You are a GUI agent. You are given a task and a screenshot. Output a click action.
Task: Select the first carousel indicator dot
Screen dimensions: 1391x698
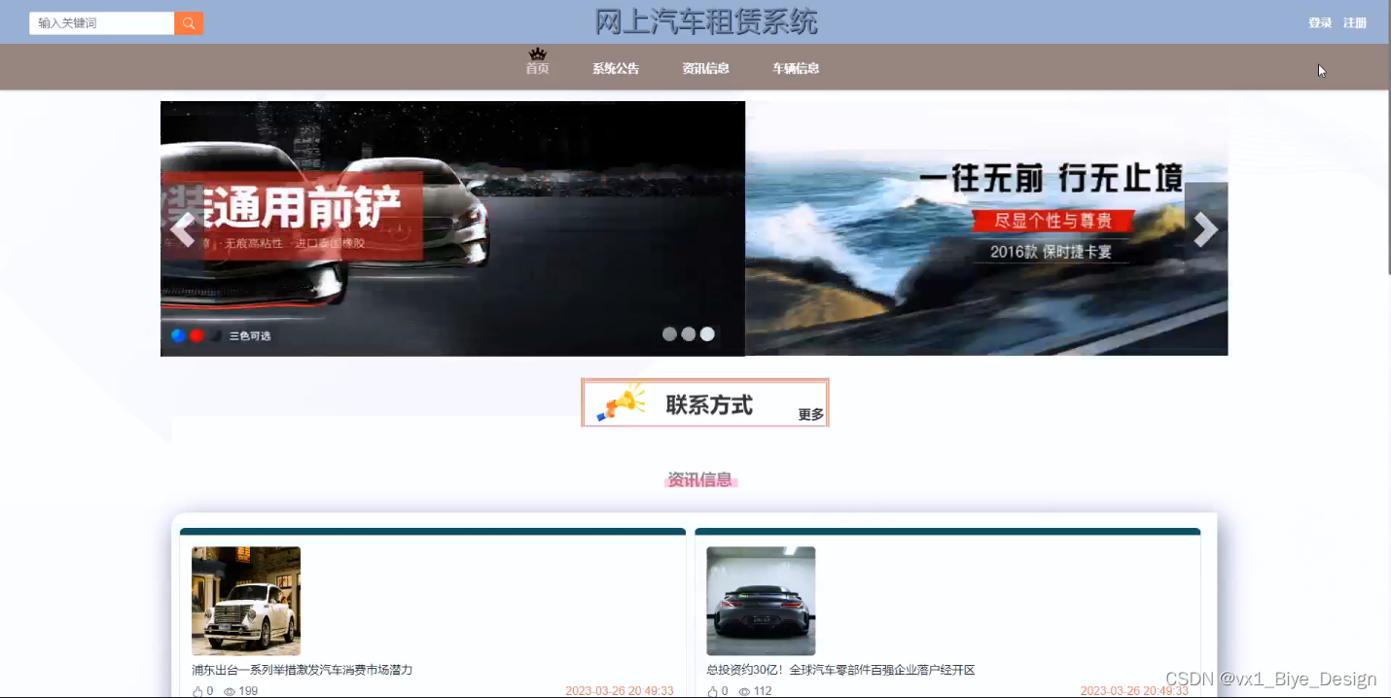click(x=669, y=334)
